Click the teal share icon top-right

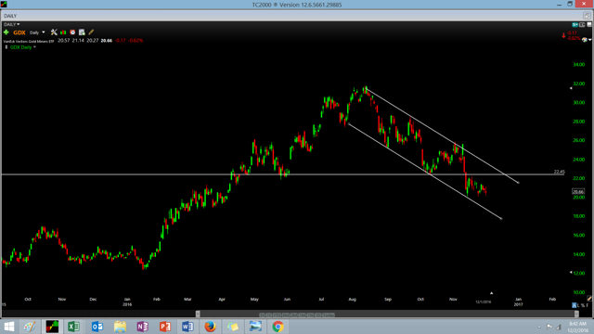point(575,25)
